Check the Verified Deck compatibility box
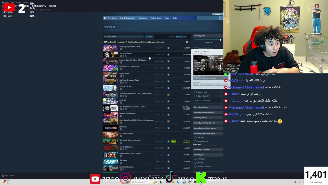The width and height of the screenshot is (328, 185). click(x=196, y=137)
